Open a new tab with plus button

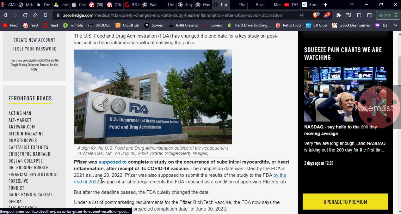click(x=325, y=4)
